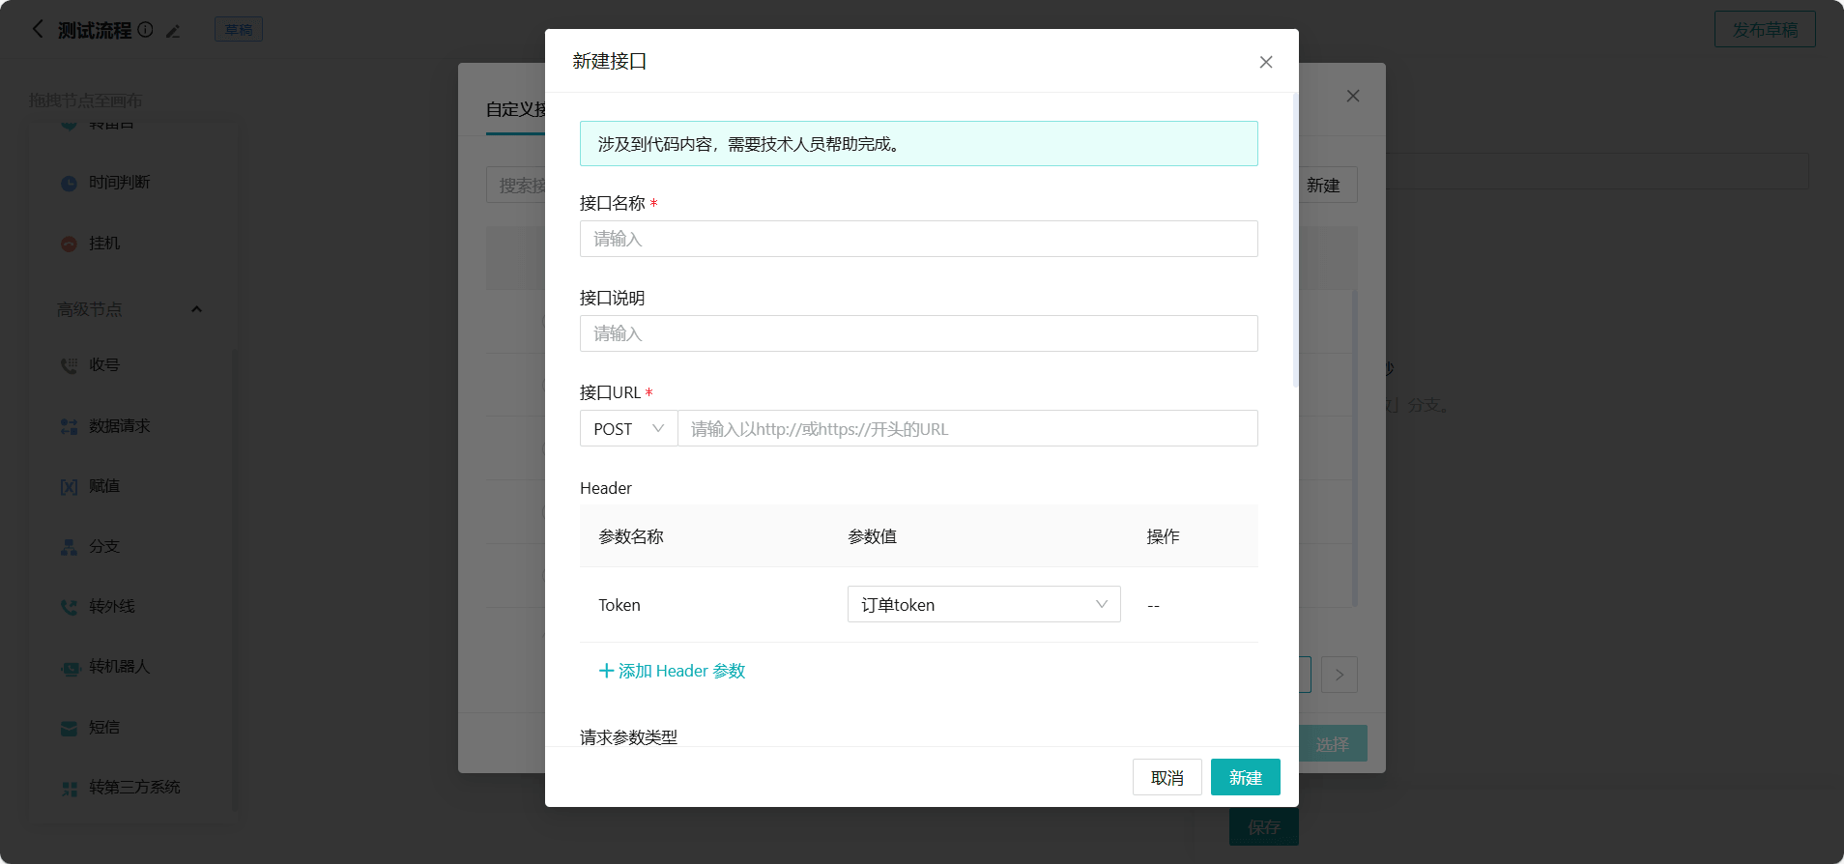Screen dimensions: 1844x864
Task: Click the 参数值 column header
Action: [x=873, y=536]
